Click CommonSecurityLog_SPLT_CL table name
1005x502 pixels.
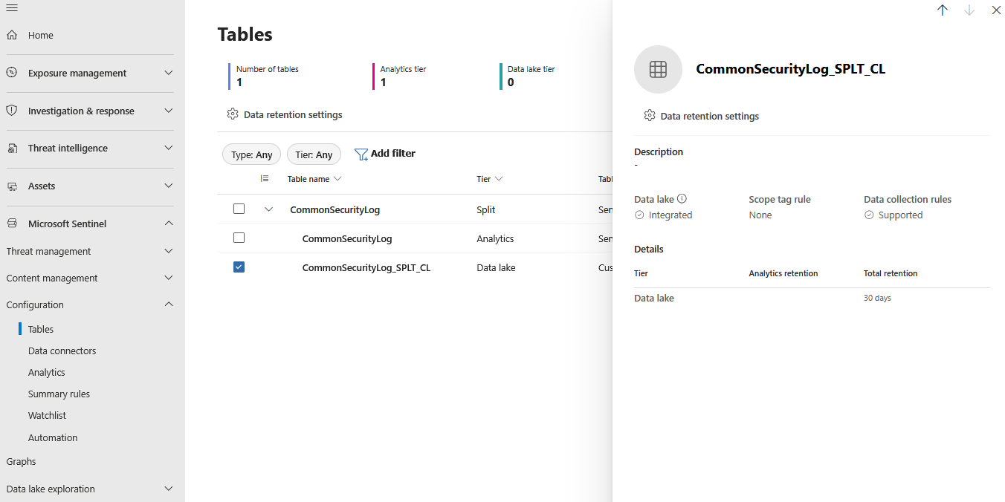click(366, 267)
